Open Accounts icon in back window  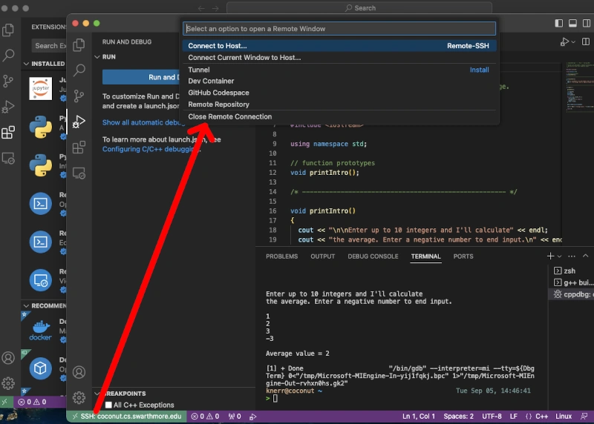click(x=8, y=358)
